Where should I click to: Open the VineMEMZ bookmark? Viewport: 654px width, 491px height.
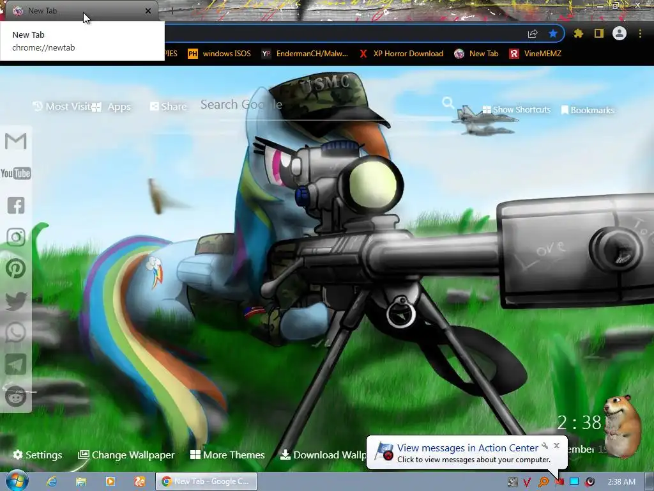pos(535,54)
